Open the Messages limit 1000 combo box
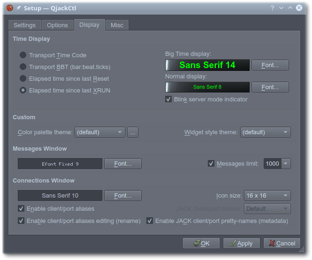This screenshot has width=312, height=260. [286, 164]
